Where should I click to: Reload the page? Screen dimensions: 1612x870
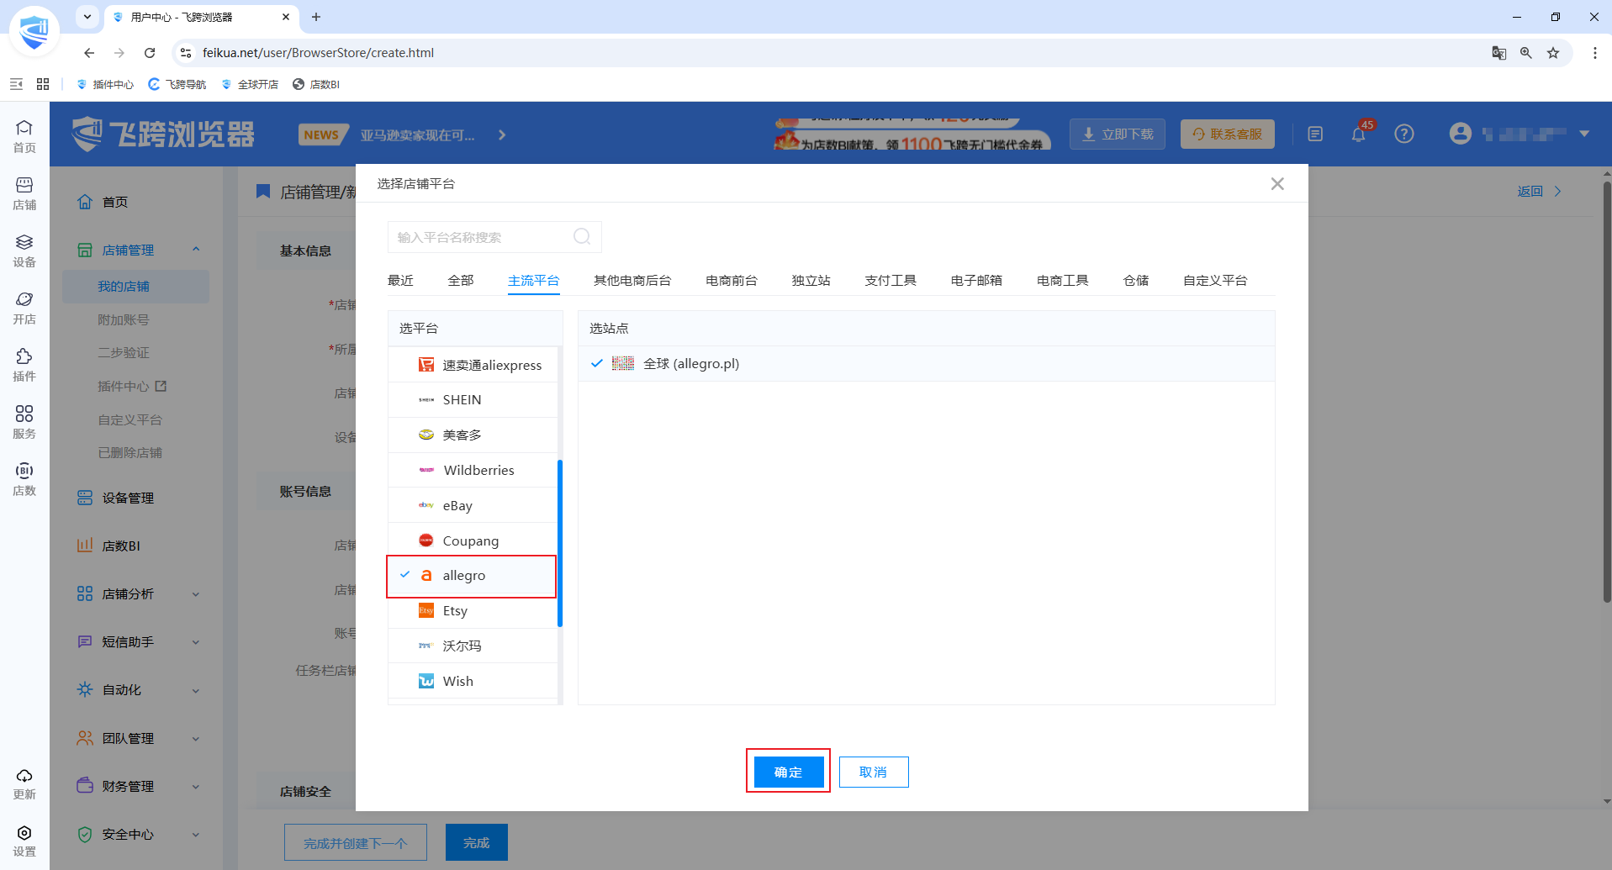tap(150, 53)
